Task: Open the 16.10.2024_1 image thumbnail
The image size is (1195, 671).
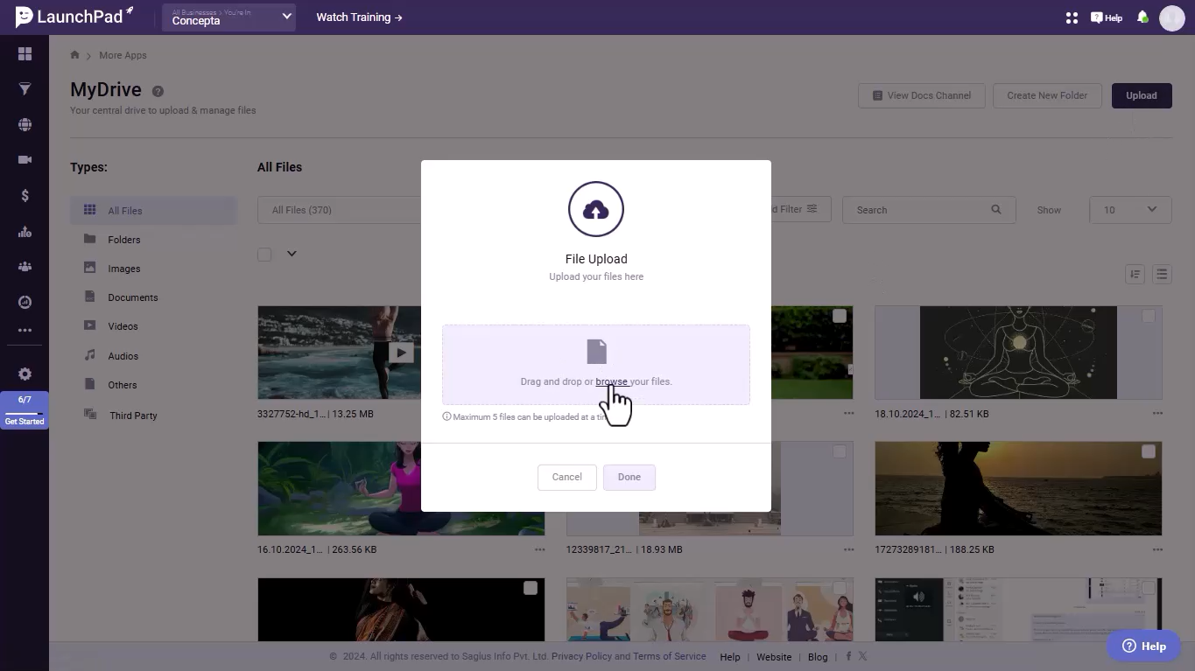Action: (401, 488)
